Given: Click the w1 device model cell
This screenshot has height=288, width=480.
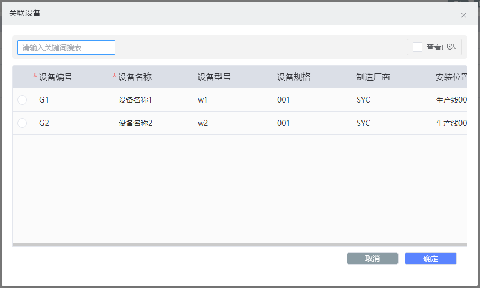Looking at the screenshot, I should (x=203, y=100).
